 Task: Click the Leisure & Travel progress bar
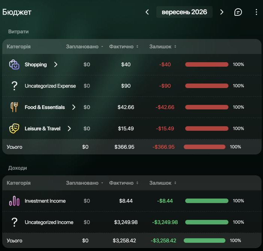207,128
